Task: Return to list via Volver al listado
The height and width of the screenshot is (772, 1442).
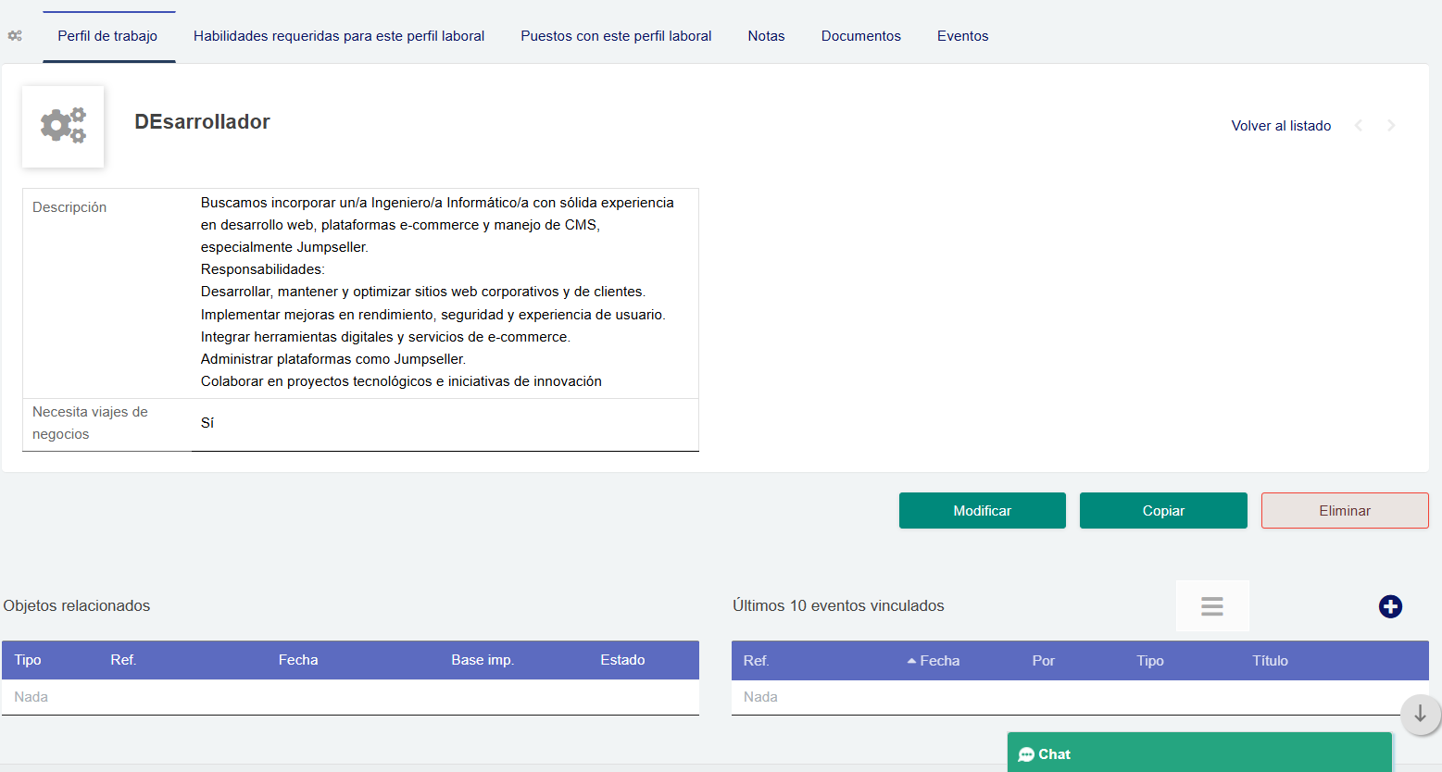Action: [x=1281, y=125]
